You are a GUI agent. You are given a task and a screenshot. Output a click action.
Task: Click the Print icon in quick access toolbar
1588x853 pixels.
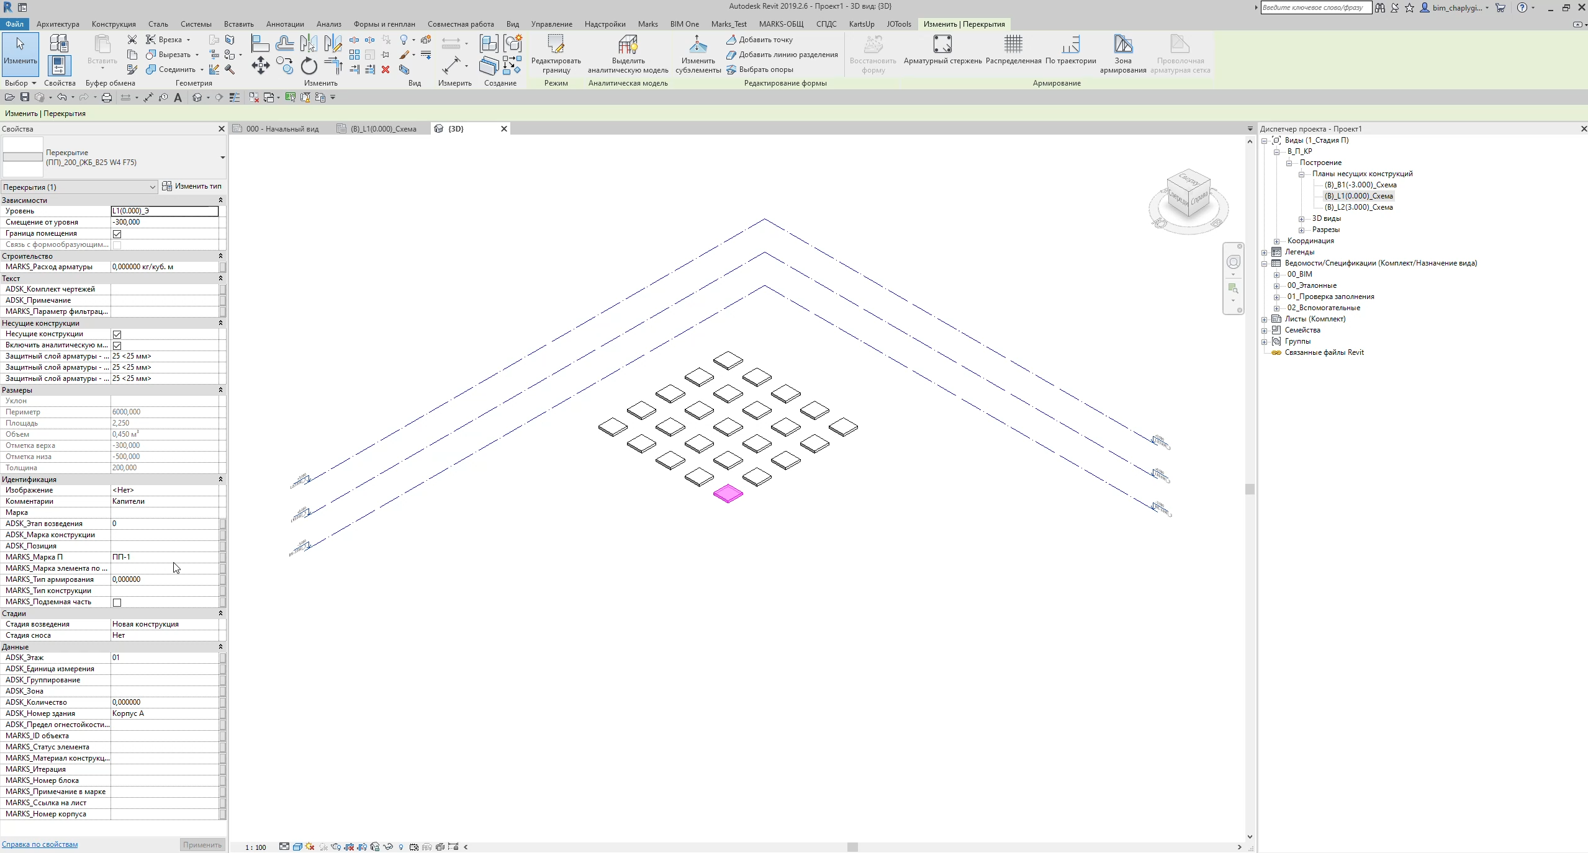107,97
